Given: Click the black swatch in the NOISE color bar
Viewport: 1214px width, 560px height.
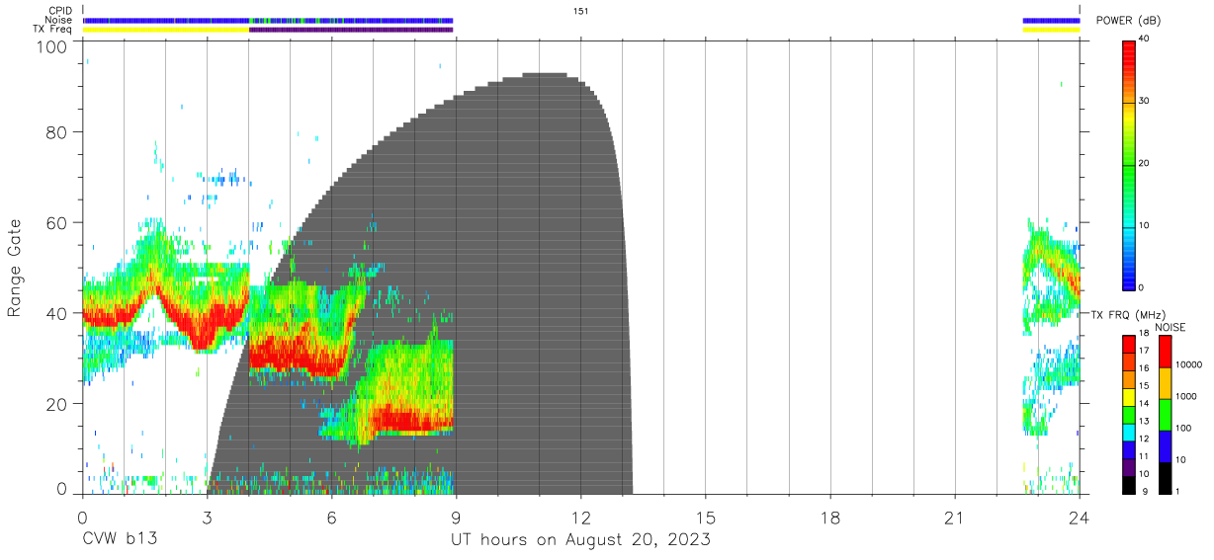Looking at the screenshot, I should (x=1165, y=478).
